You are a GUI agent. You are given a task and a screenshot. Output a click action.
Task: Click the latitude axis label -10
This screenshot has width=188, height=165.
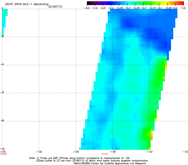tap(3, 149)
